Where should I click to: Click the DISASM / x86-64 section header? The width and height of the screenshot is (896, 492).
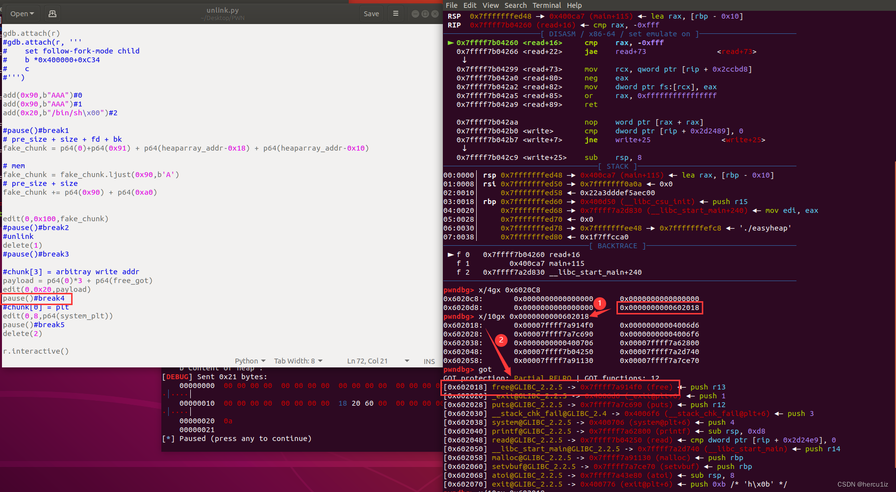coord(620,34)
